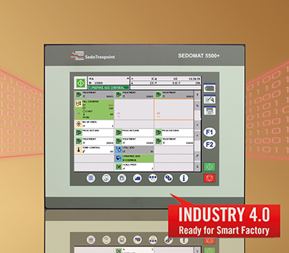Tap the green start button beside the screen
Image resolution: width=289 pixels, height=253 pixels.
click(x=209, y=167)
